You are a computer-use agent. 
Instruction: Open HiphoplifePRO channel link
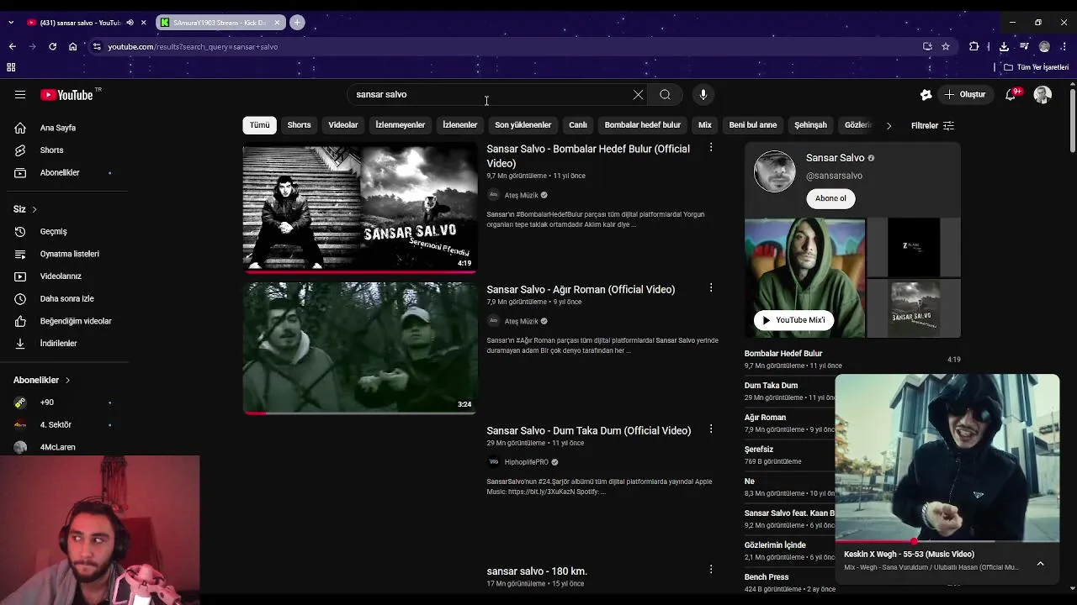pyautogui.click(x=527, y=462)
